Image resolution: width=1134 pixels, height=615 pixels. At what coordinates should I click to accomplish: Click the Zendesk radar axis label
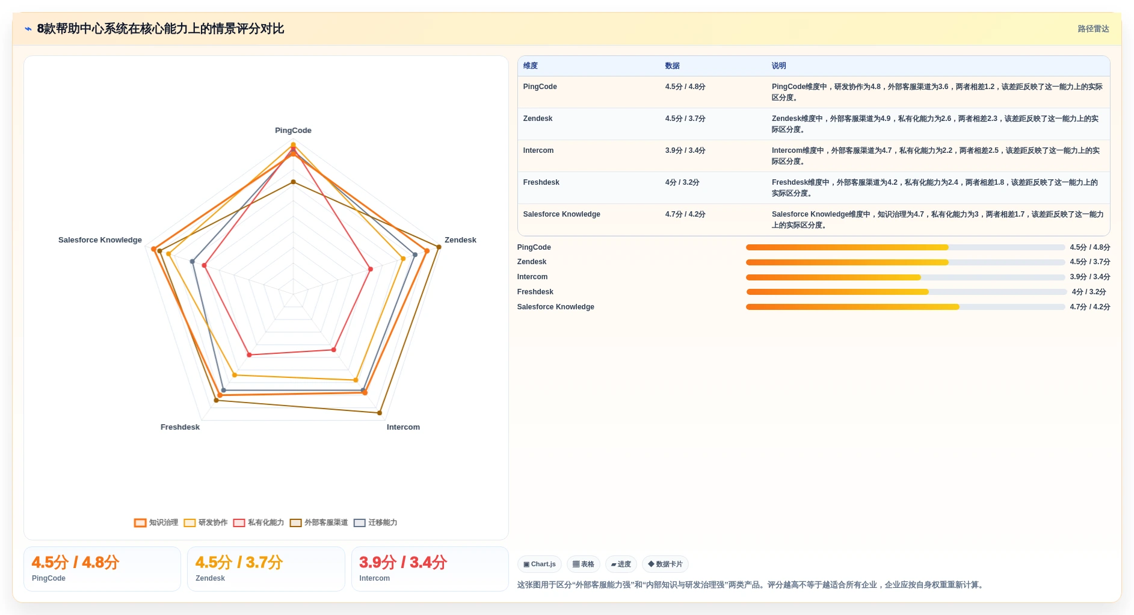(460, 240)
